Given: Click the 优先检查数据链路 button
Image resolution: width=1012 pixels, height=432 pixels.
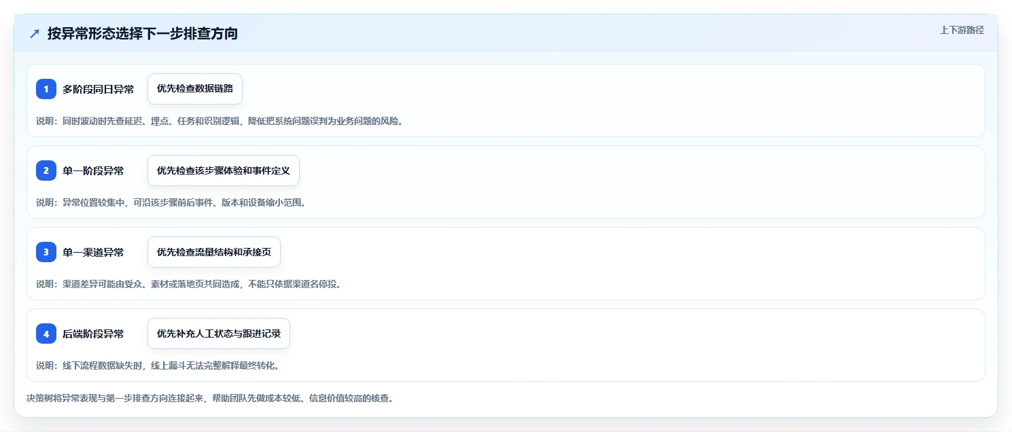Looking at the screenshot, I should pyautogui.click(x=195, y=89).
